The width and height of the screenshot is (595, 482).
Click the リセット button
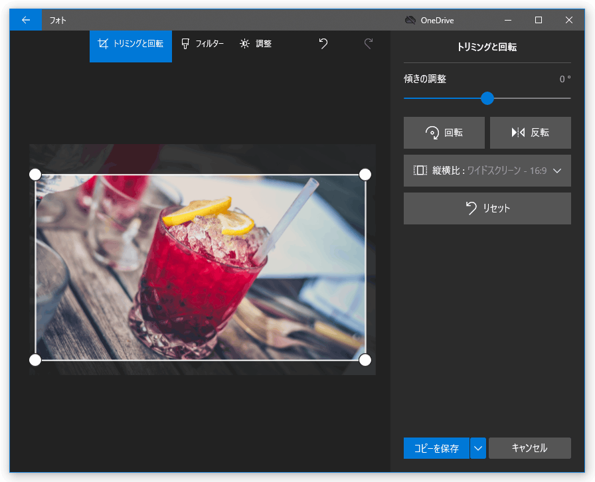click(487, 208)
